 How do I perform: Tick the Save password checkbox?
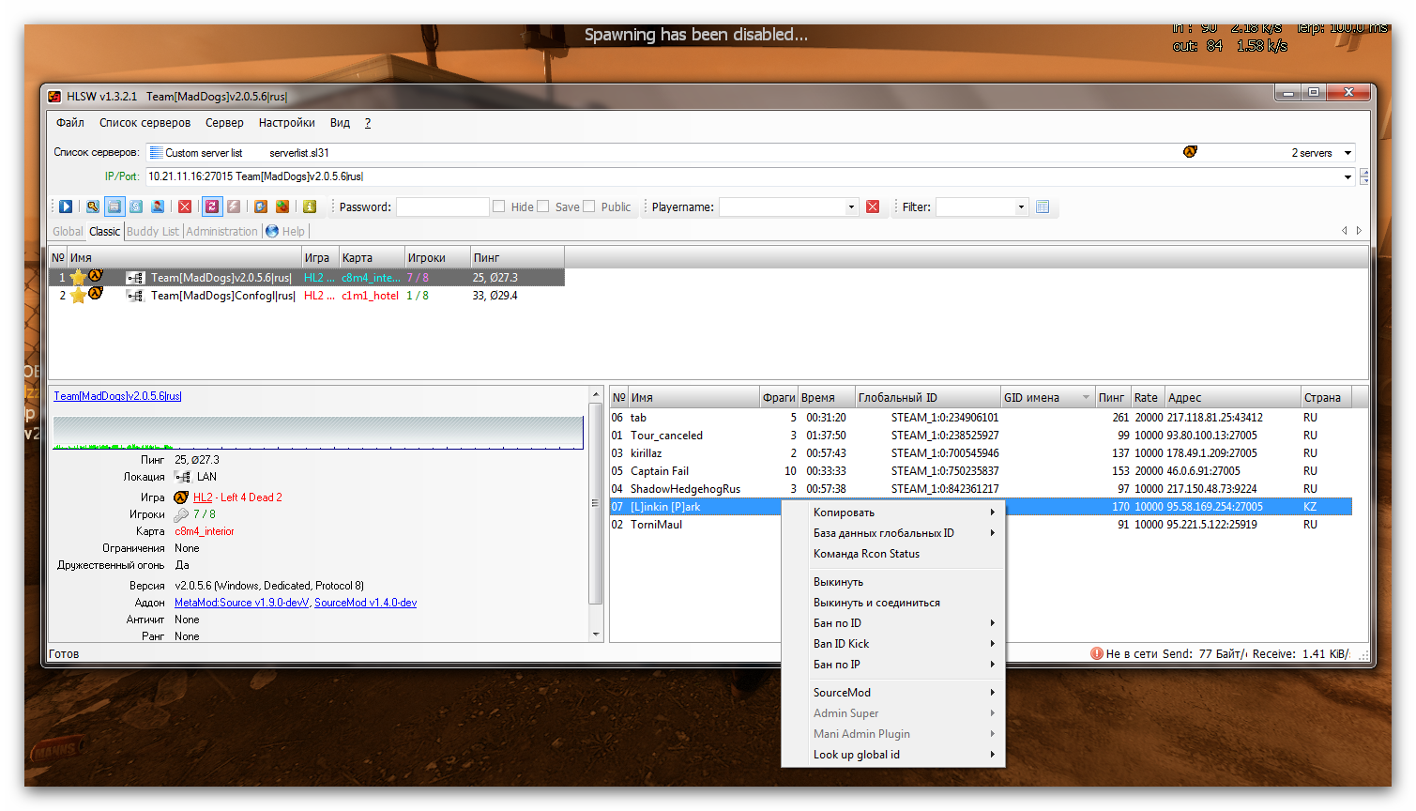click(543, 207)
